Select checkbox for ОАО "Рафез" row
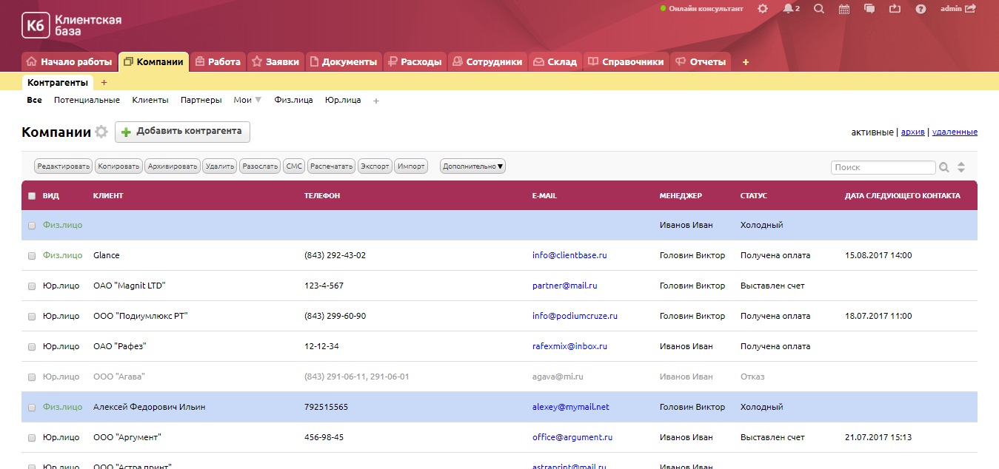 31,347
